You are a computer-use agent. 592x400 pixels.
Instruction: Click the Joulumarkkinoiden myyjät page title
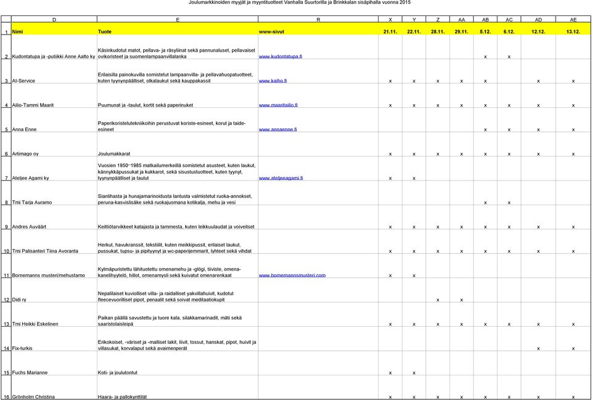pos(300,2)
